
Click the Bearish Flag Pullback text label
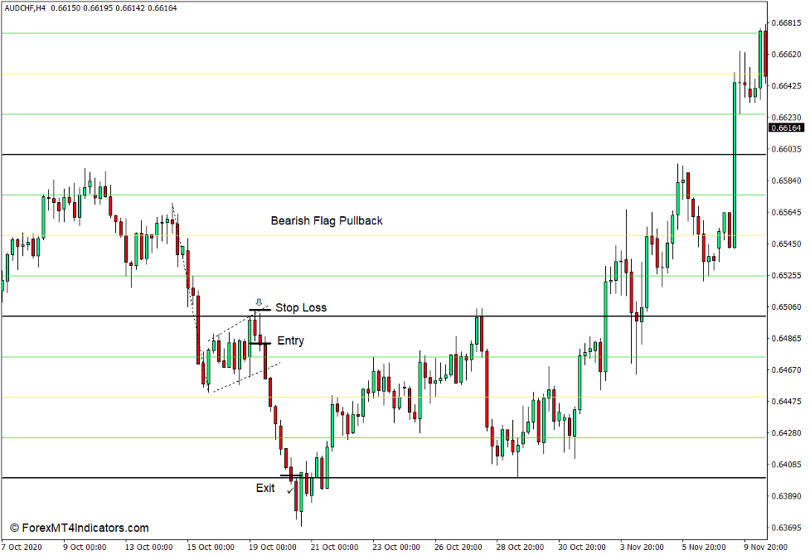328,220
